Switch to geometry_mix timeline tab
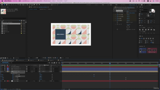160x90 pixels. pos(21,60)
